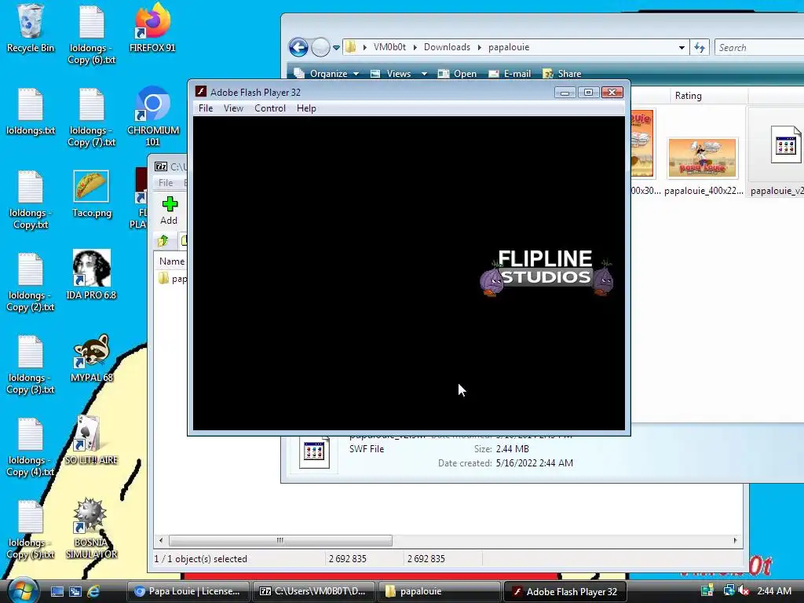Open the MYPAL 68 shortcut

tap(91, 358)
